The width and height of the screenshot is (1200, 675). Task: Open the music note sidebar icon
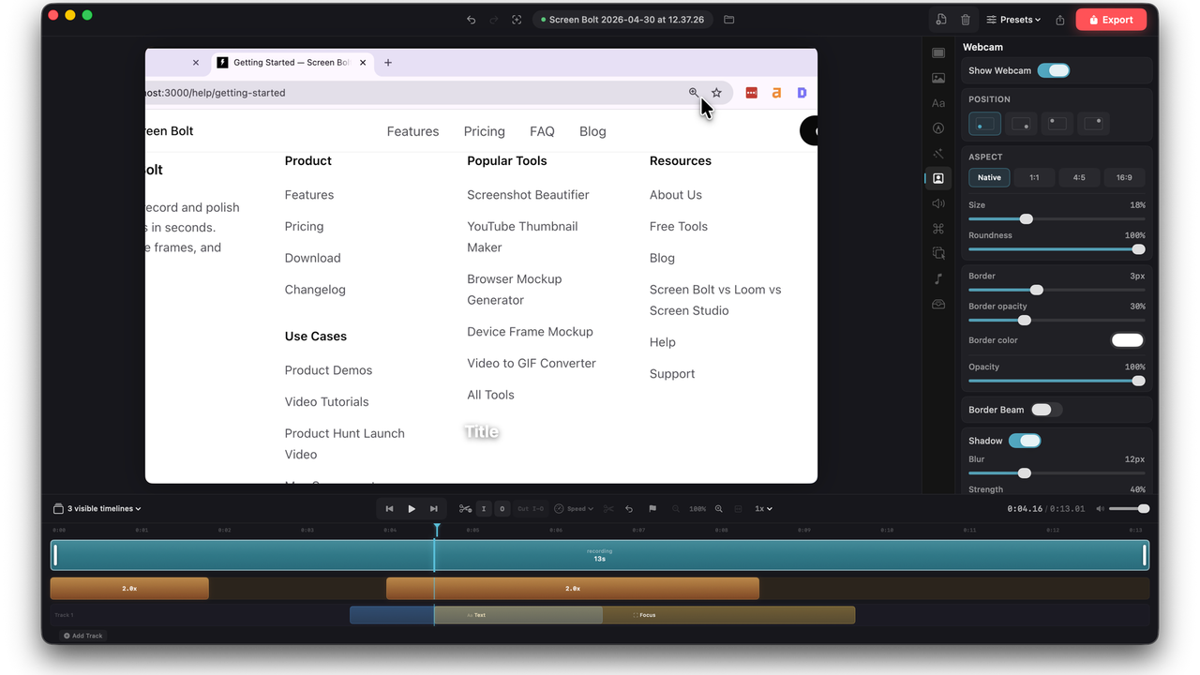[x=938, y=278]
